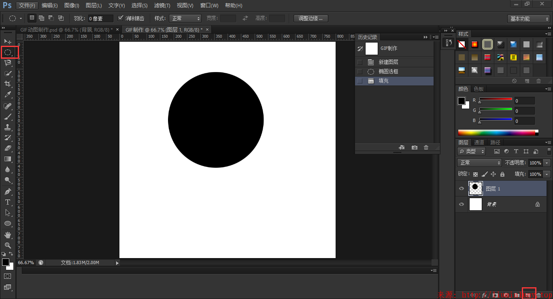Select the Pen tool
This screenshot has height=299, width=553.
(8, 191)
